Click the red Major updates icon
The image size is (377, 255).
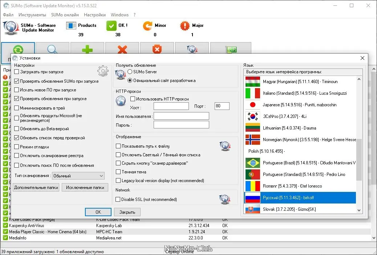(185, 25)
